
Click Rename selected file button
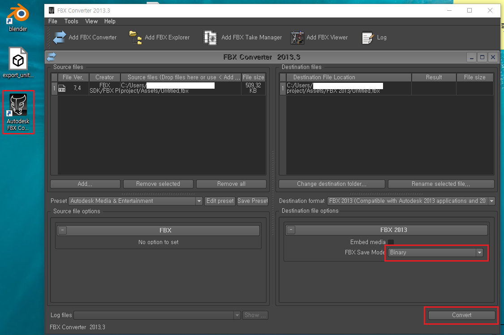[x=441, y=184]
